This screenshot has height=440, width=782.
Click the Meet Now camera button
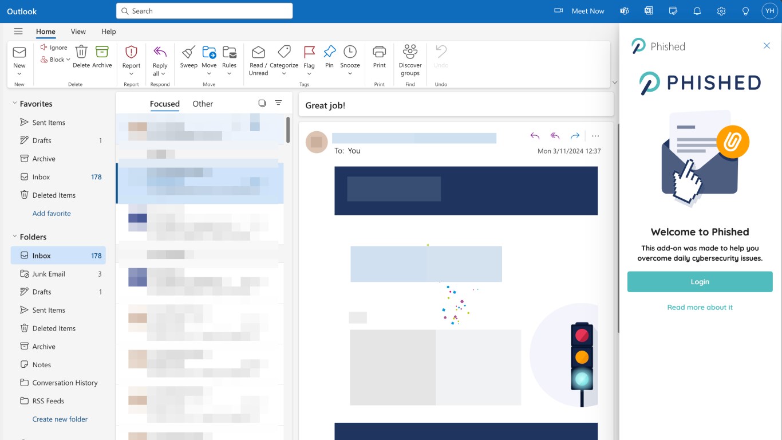click(579, 11)
